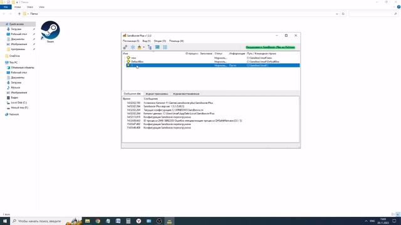Expand the address bar history dropdown
The height and width of the screenshot is (225, 401).
coord(337,14)
